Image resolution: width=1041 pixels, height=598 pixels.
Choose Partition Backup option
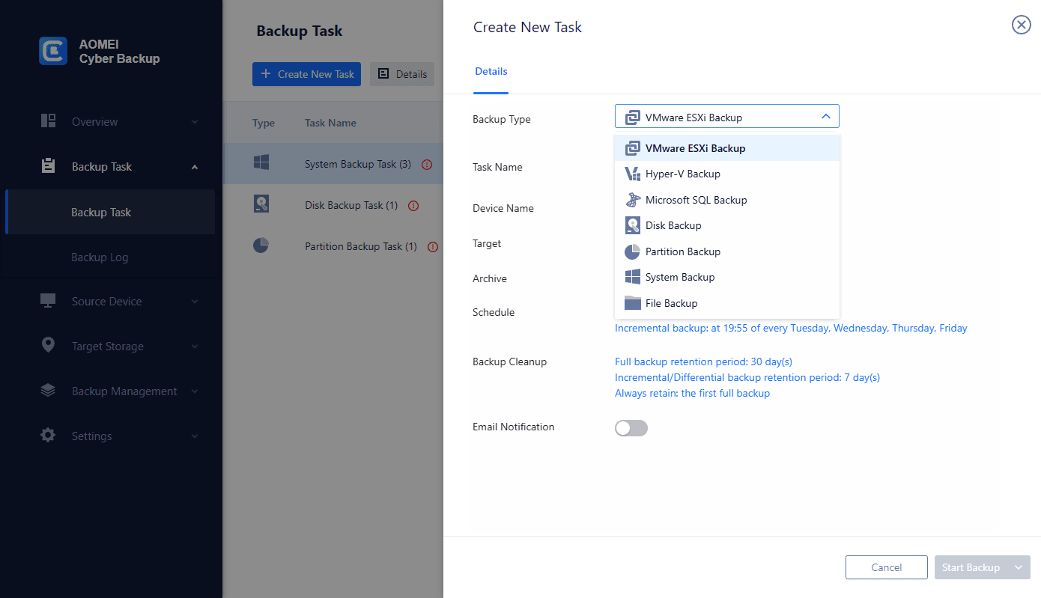tap(727, 251)
